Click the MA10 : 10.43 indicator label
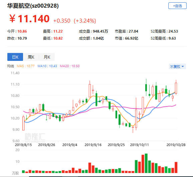This screenshot has height=177, width=193. click(47, 66)
